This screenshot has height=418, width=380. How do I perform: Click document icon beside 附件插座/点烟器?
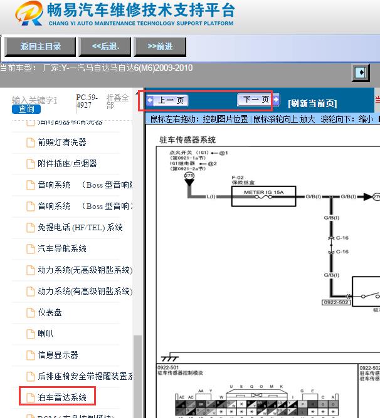[31, 163]
